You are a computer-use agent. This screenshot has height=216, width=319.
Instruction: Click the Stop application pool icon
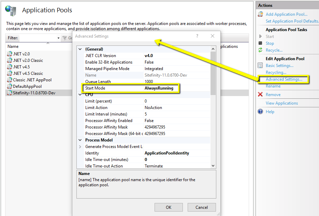point(260,43)
